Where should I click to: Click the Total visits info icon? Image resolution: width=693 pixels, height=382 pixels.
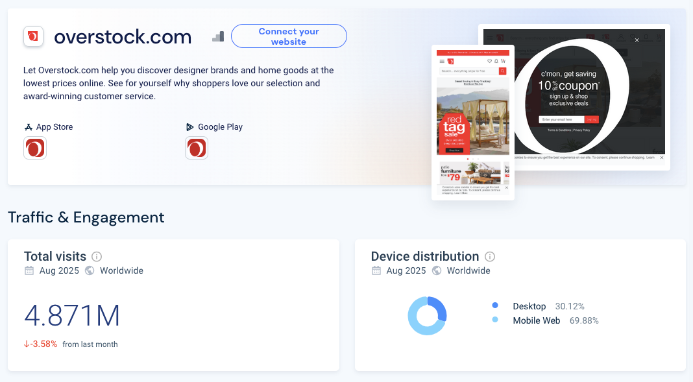click(x=96, y=257)
